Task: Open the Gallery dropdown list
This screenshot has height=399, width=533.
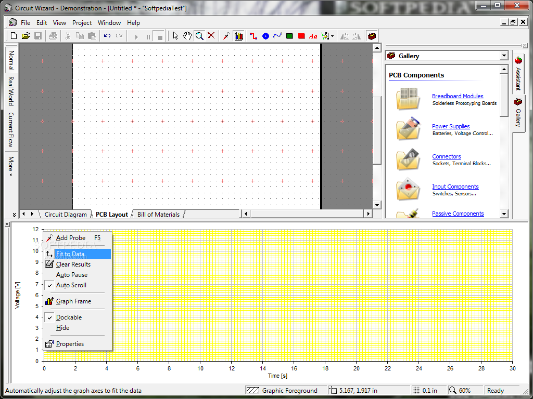Action: click(x=503, y=56)
